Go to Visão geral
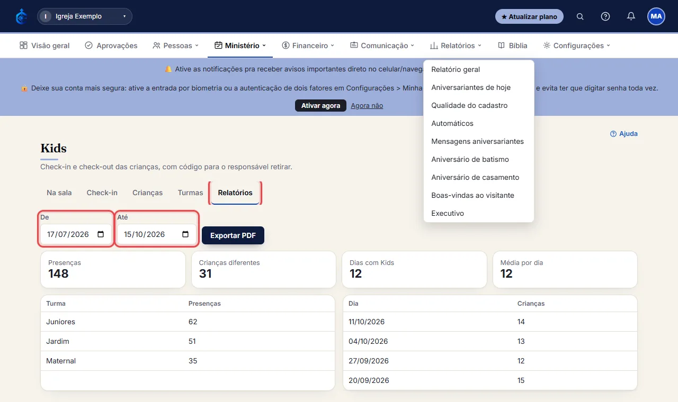Viewport: 678px width, 402px height. pos(44,45)
